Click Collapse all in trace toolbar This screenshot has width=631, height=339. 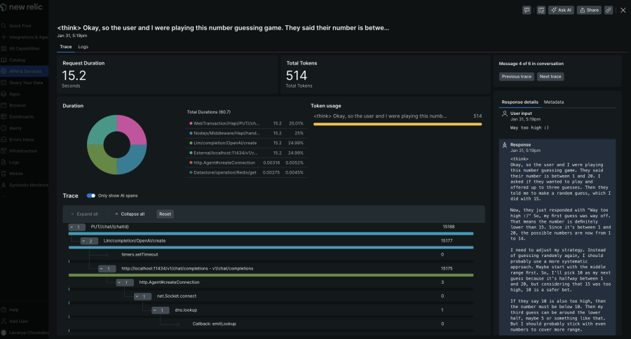click(130, 214)
